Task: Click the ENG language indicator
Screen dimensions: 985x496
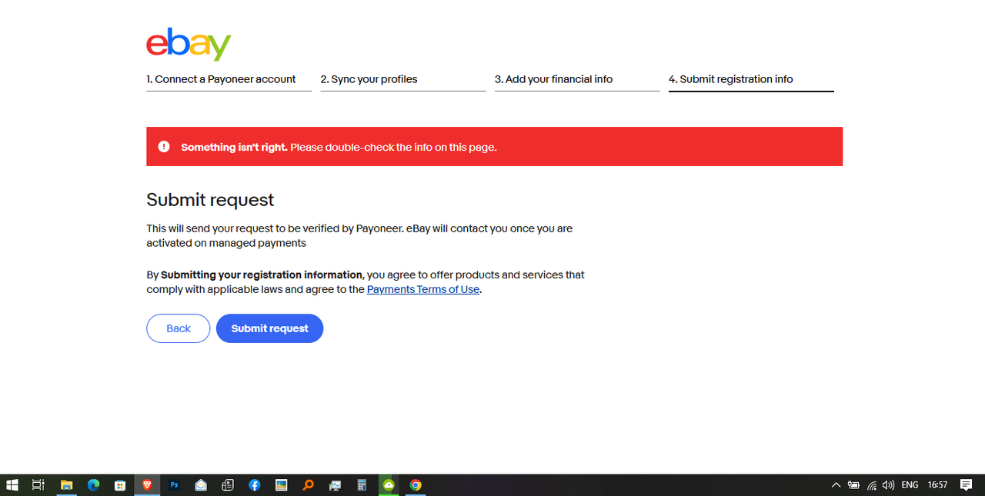Action: (910, 485)
